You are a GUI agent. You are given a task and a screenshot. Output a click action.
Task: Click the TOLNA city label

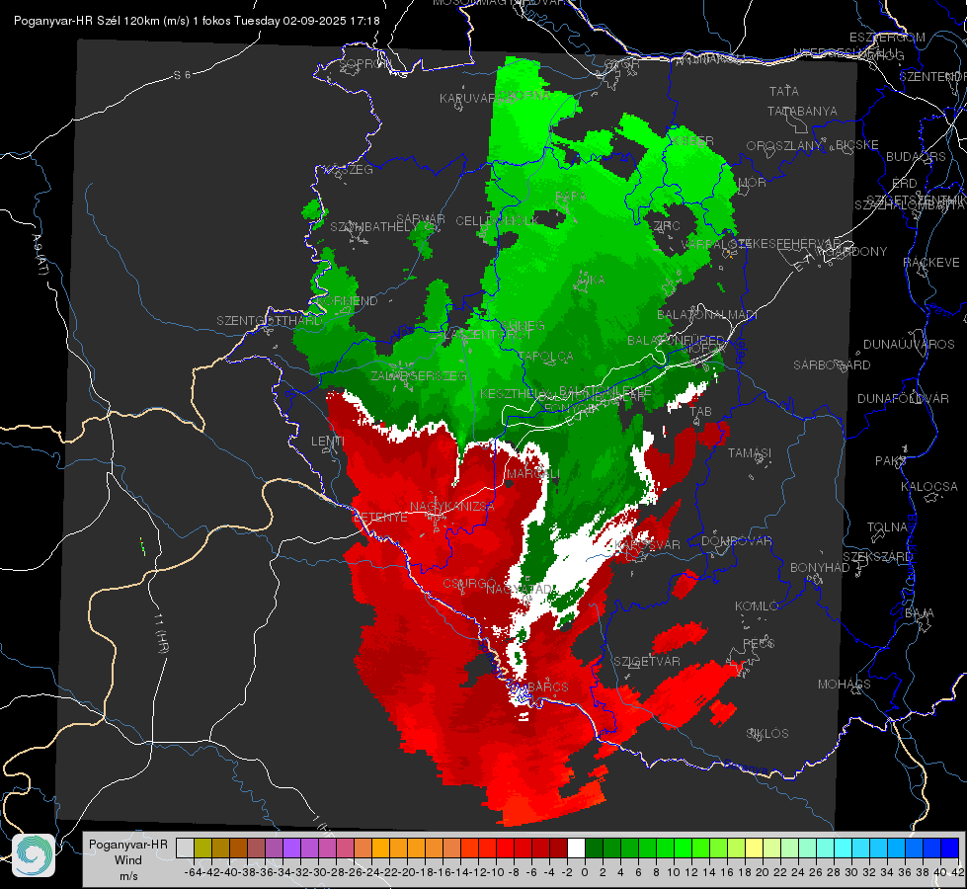[x=887, y=527]
